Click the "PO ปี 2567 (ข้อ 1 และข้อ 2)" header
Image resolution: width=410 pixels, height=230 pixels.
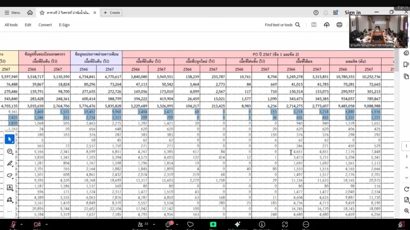pos(275,54)
